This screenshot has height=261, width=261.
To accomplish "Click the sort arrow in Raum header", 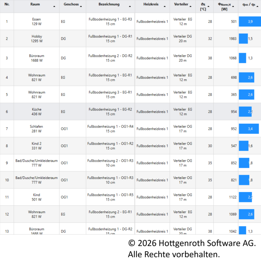I will [x=54, y=6].
